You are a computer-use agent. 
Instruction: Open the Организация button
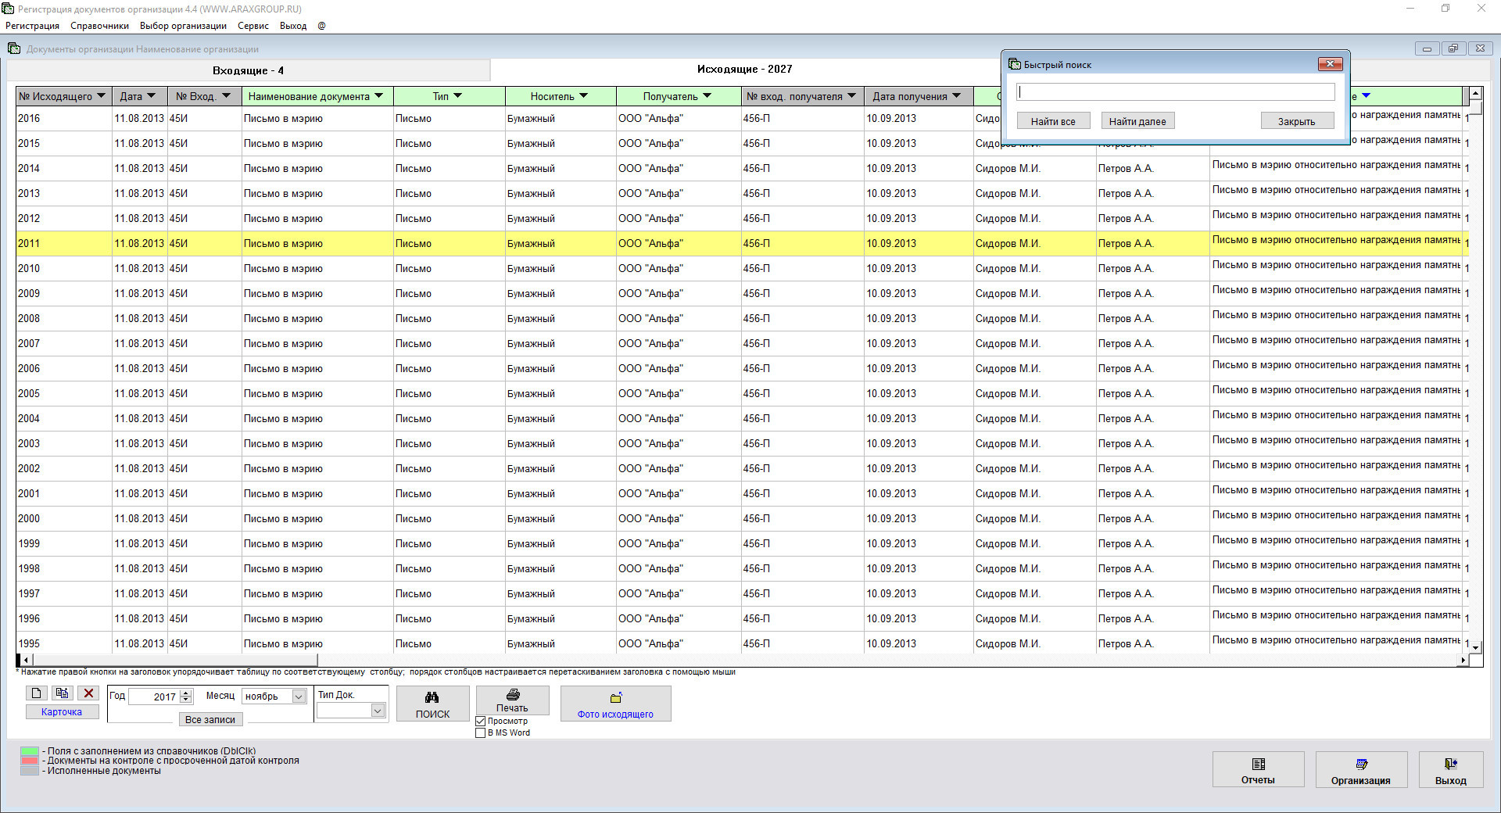[1361, 770]
